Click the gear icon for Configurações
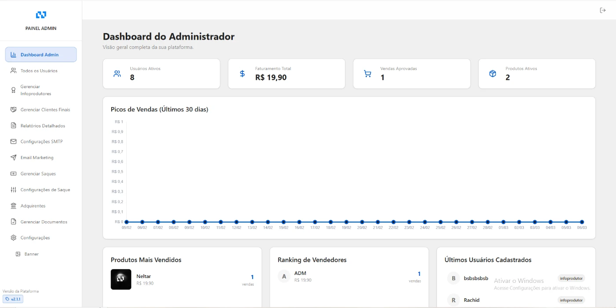Viewport: 616px width, 308px height. [13, 238]
